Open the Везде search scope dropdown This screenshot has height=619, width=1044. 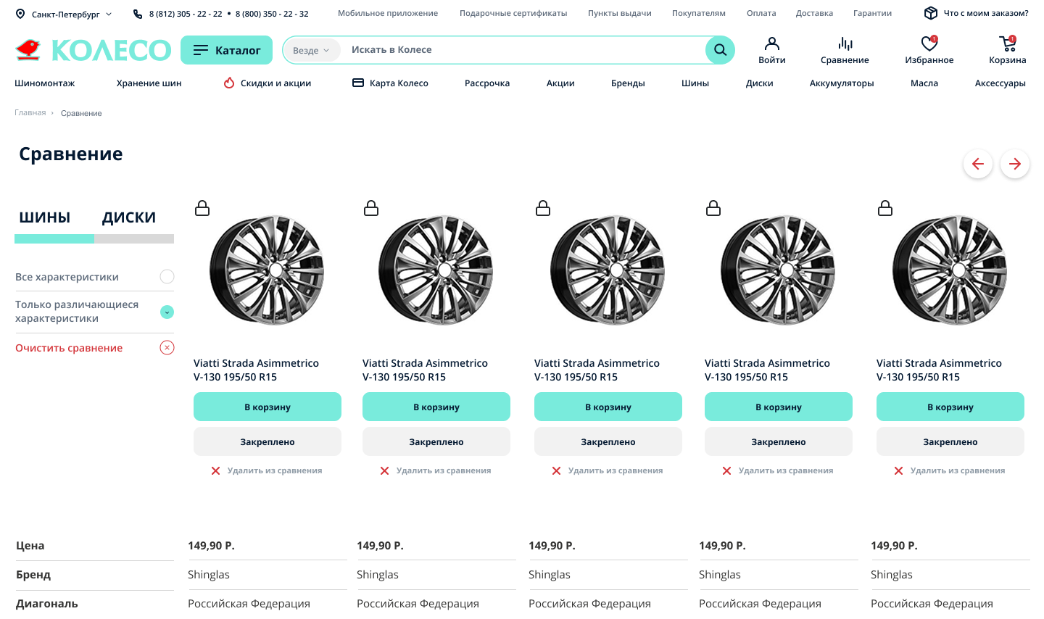point(311,50)
